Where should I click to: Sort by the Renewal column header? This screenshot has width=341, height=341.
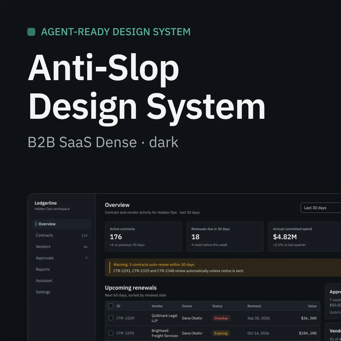point(254,306)
